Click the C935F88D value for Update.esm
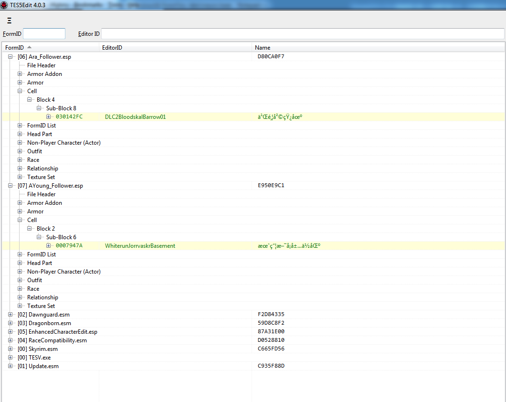This screenshot has width=506, height=402. pos(271,366)
